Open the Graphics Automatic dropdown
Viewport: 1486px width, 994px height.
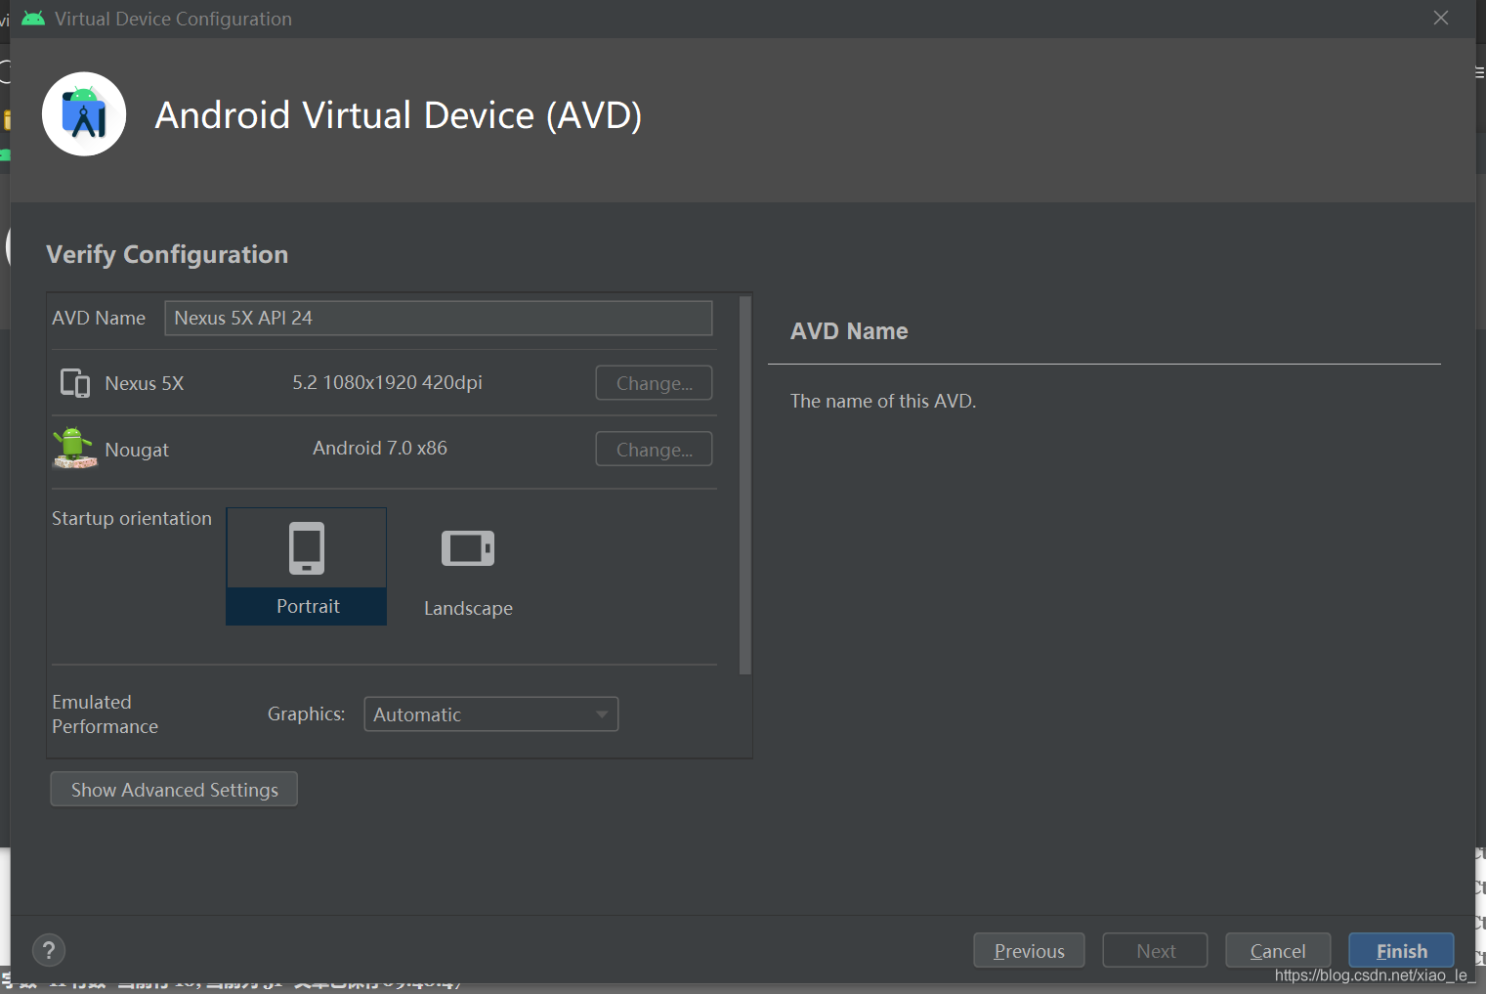click(490, 714)
